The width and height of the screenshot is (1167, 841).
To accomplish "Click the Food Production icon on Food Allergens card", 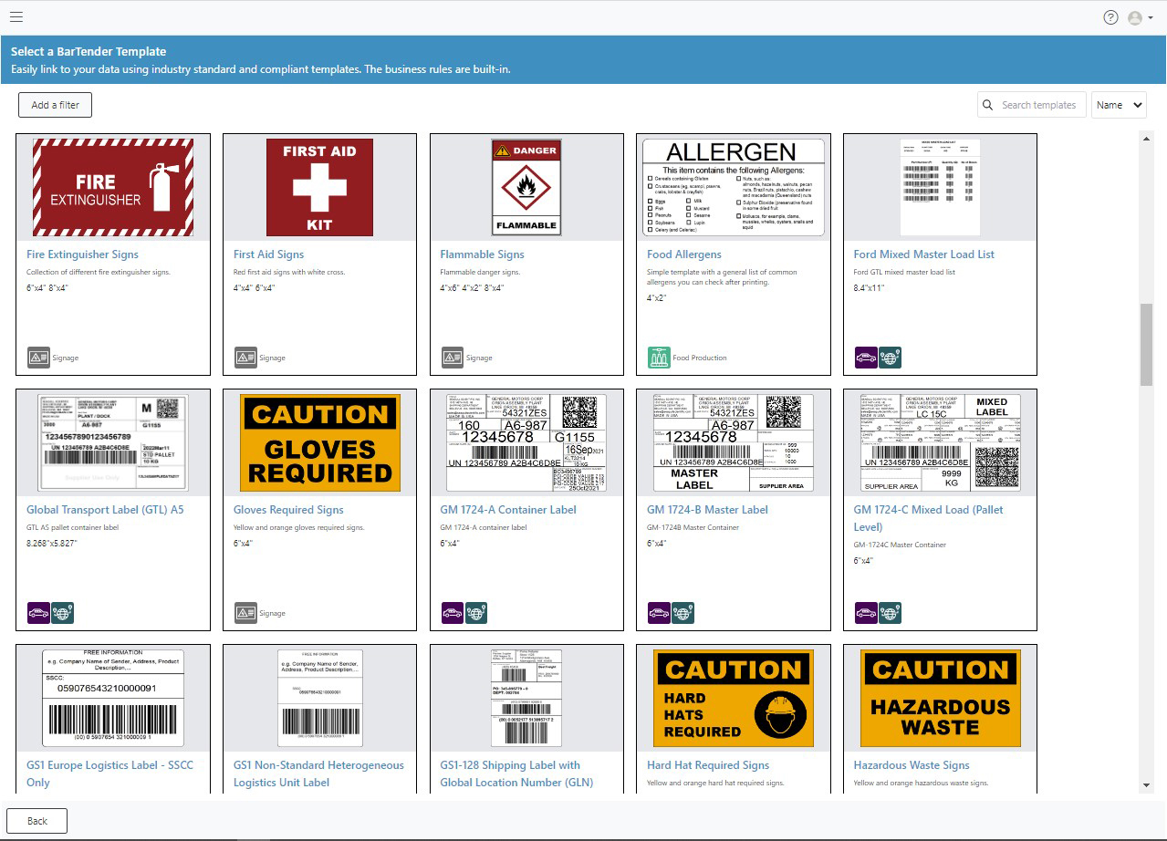I will coord(660,358).
